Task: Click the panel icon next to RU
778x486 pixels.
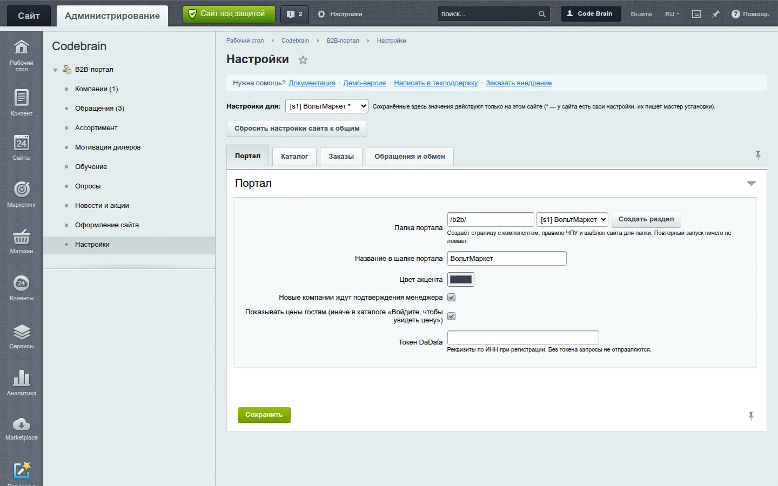Action: 696,14
